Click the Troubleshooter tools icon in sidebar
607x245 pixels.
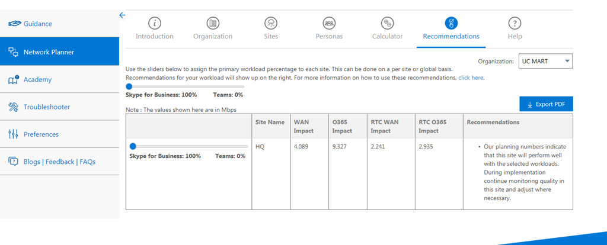tap(14, 107)
